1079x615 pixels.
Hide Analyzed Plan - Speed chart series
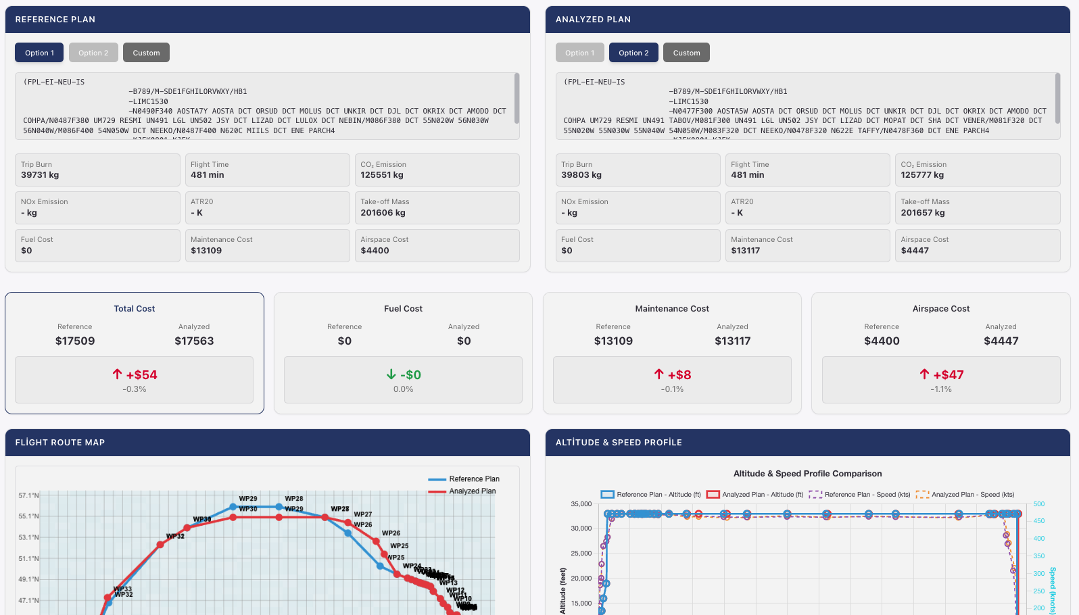point(922,495)
